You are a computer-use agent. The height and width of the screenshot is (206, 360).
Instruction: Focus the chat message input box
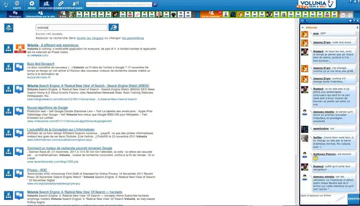point(323,199)
